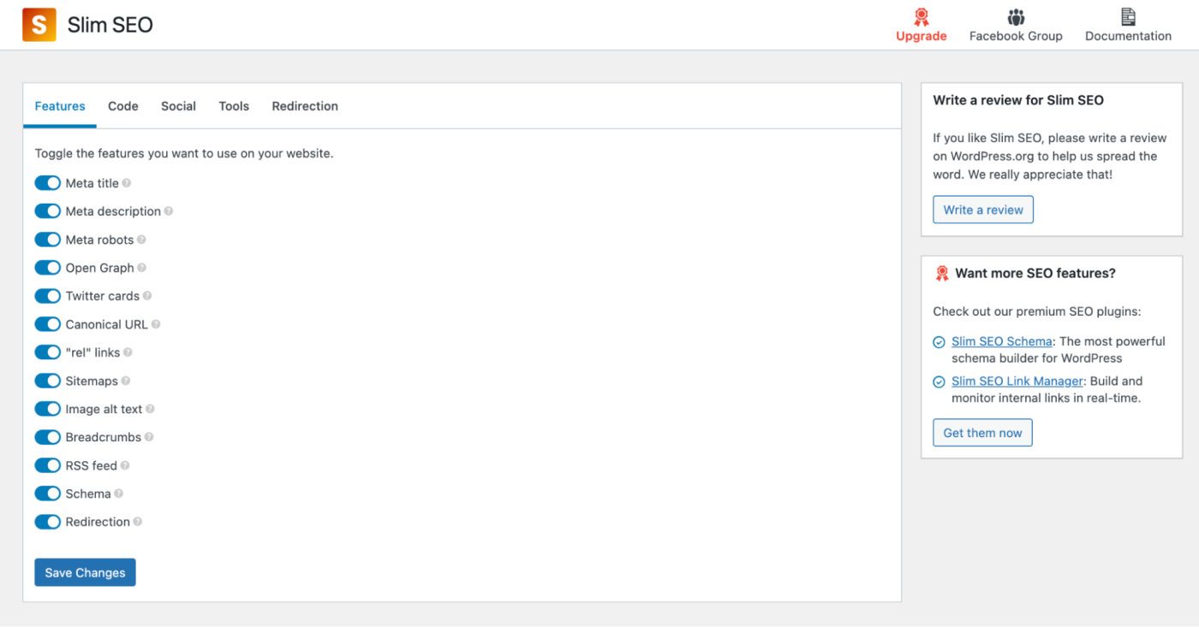Open the Slim SEO Link Manager link
This screenshot has width=1199, height=627.
click(x=1018, y=381)
